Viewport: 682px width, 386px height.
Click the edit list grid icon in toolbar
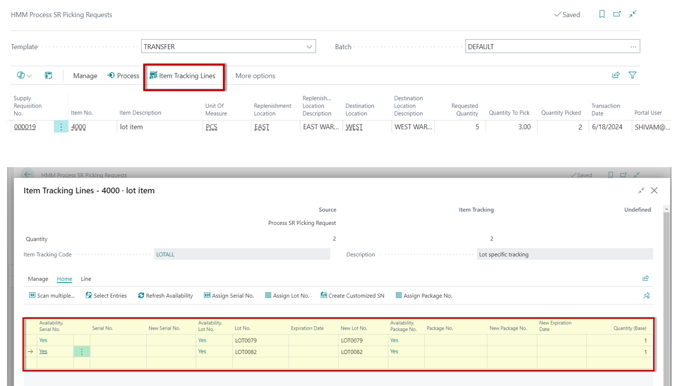(x=49, y=75)
